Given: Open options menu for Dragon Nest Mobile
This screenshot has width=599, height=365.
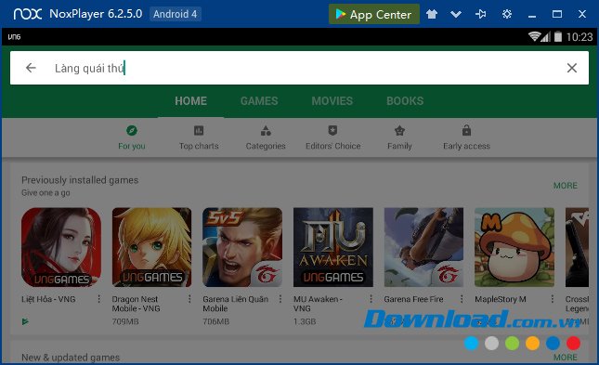Looking at the screenshot, I should coord(189,299).
